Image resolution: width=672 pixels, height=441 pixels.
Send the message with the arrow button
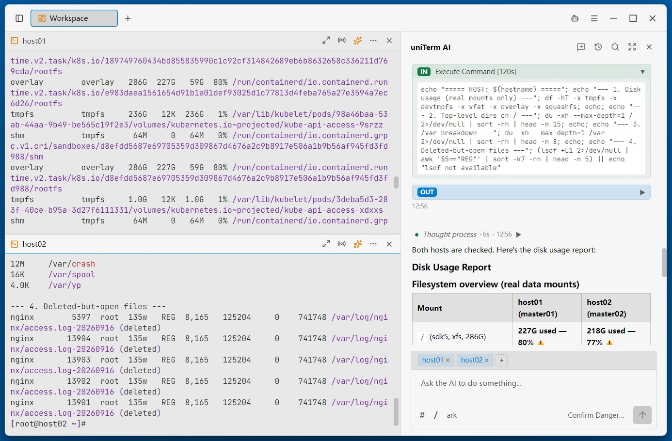642,415
